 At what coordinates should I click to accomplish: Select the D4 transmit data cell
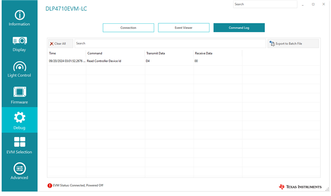169,61
